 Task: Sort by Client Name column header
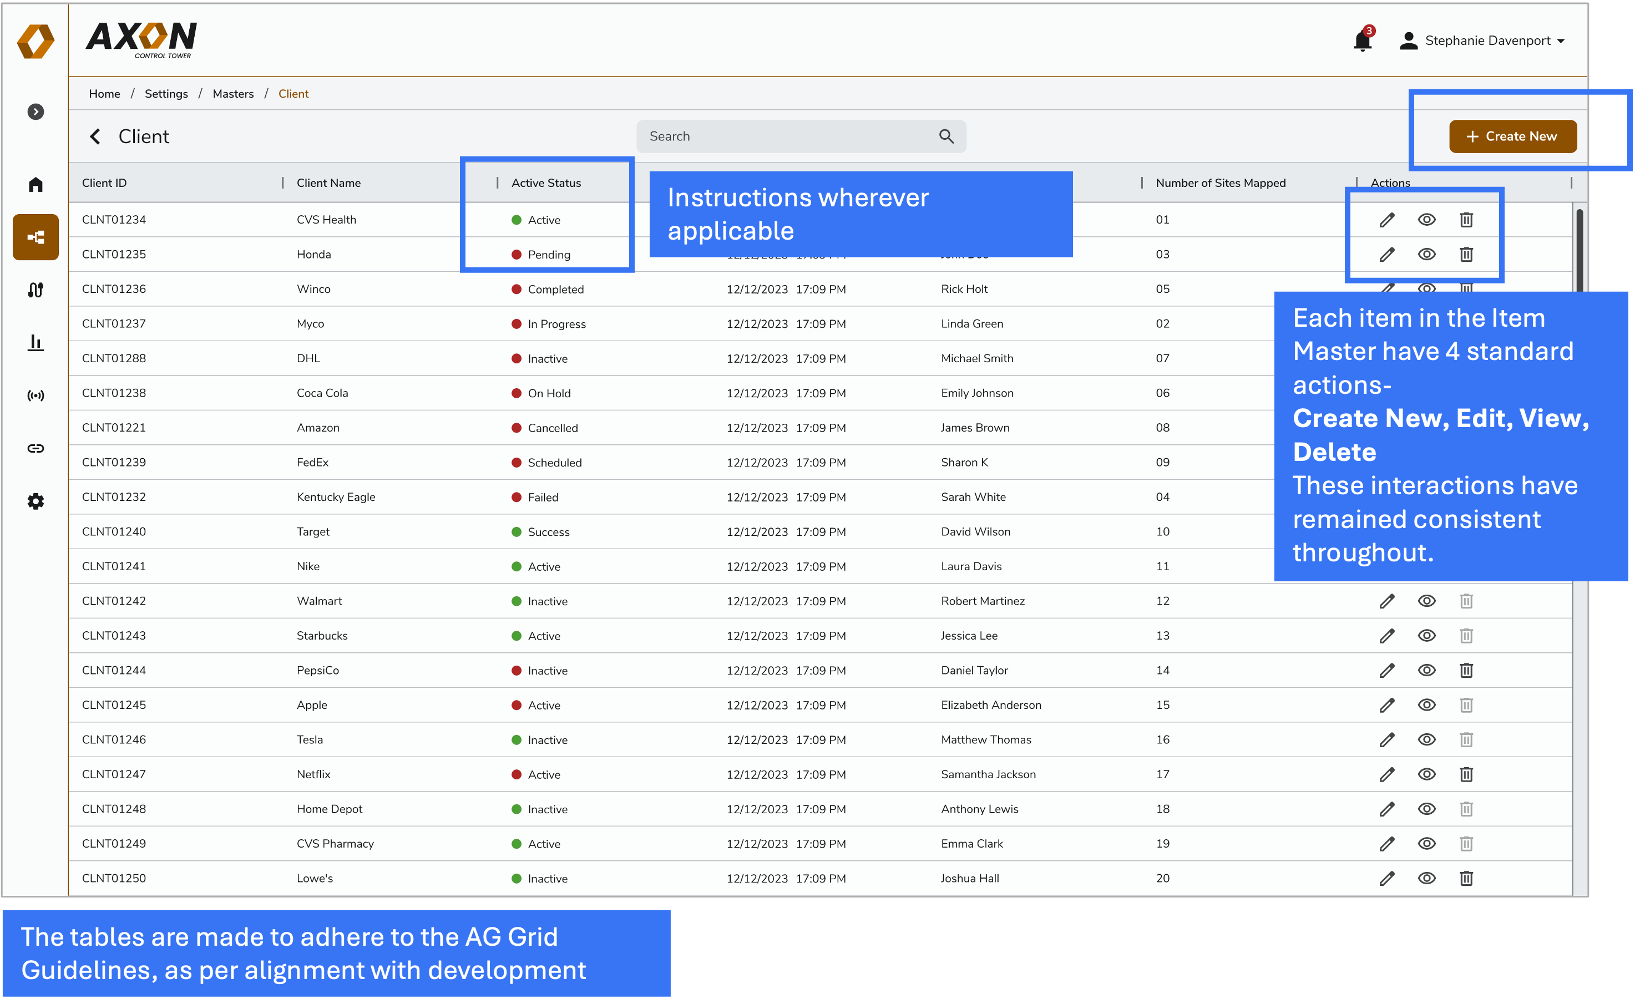click(x=329, y=182)
